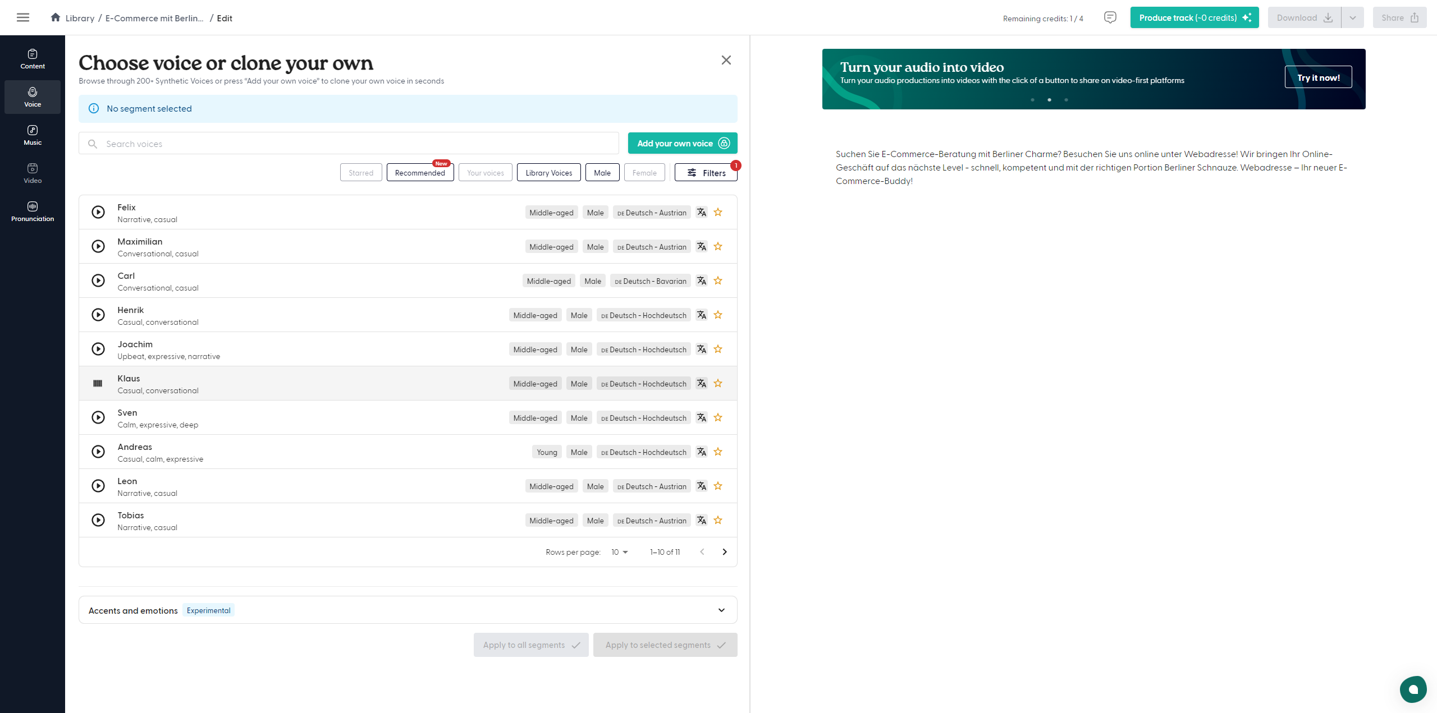Image resolution: width=1437 pixels, height=713 pixels.
Task: Open the Download options arrow
Action: click(x=1353, y=17)
